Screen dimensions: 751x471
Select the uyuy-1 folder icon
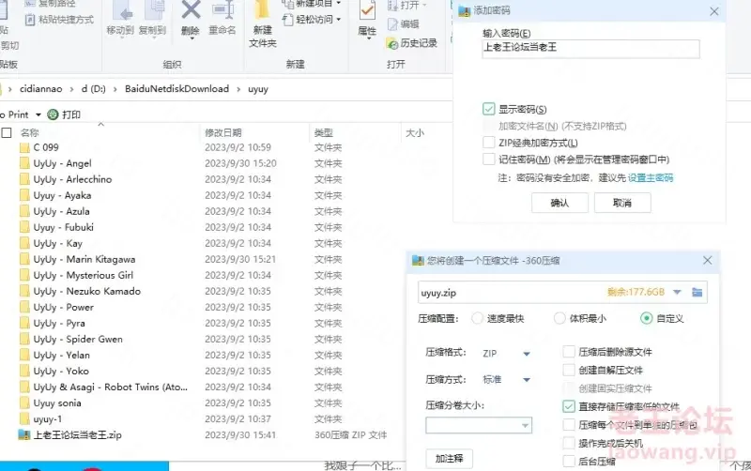(24, 418)
